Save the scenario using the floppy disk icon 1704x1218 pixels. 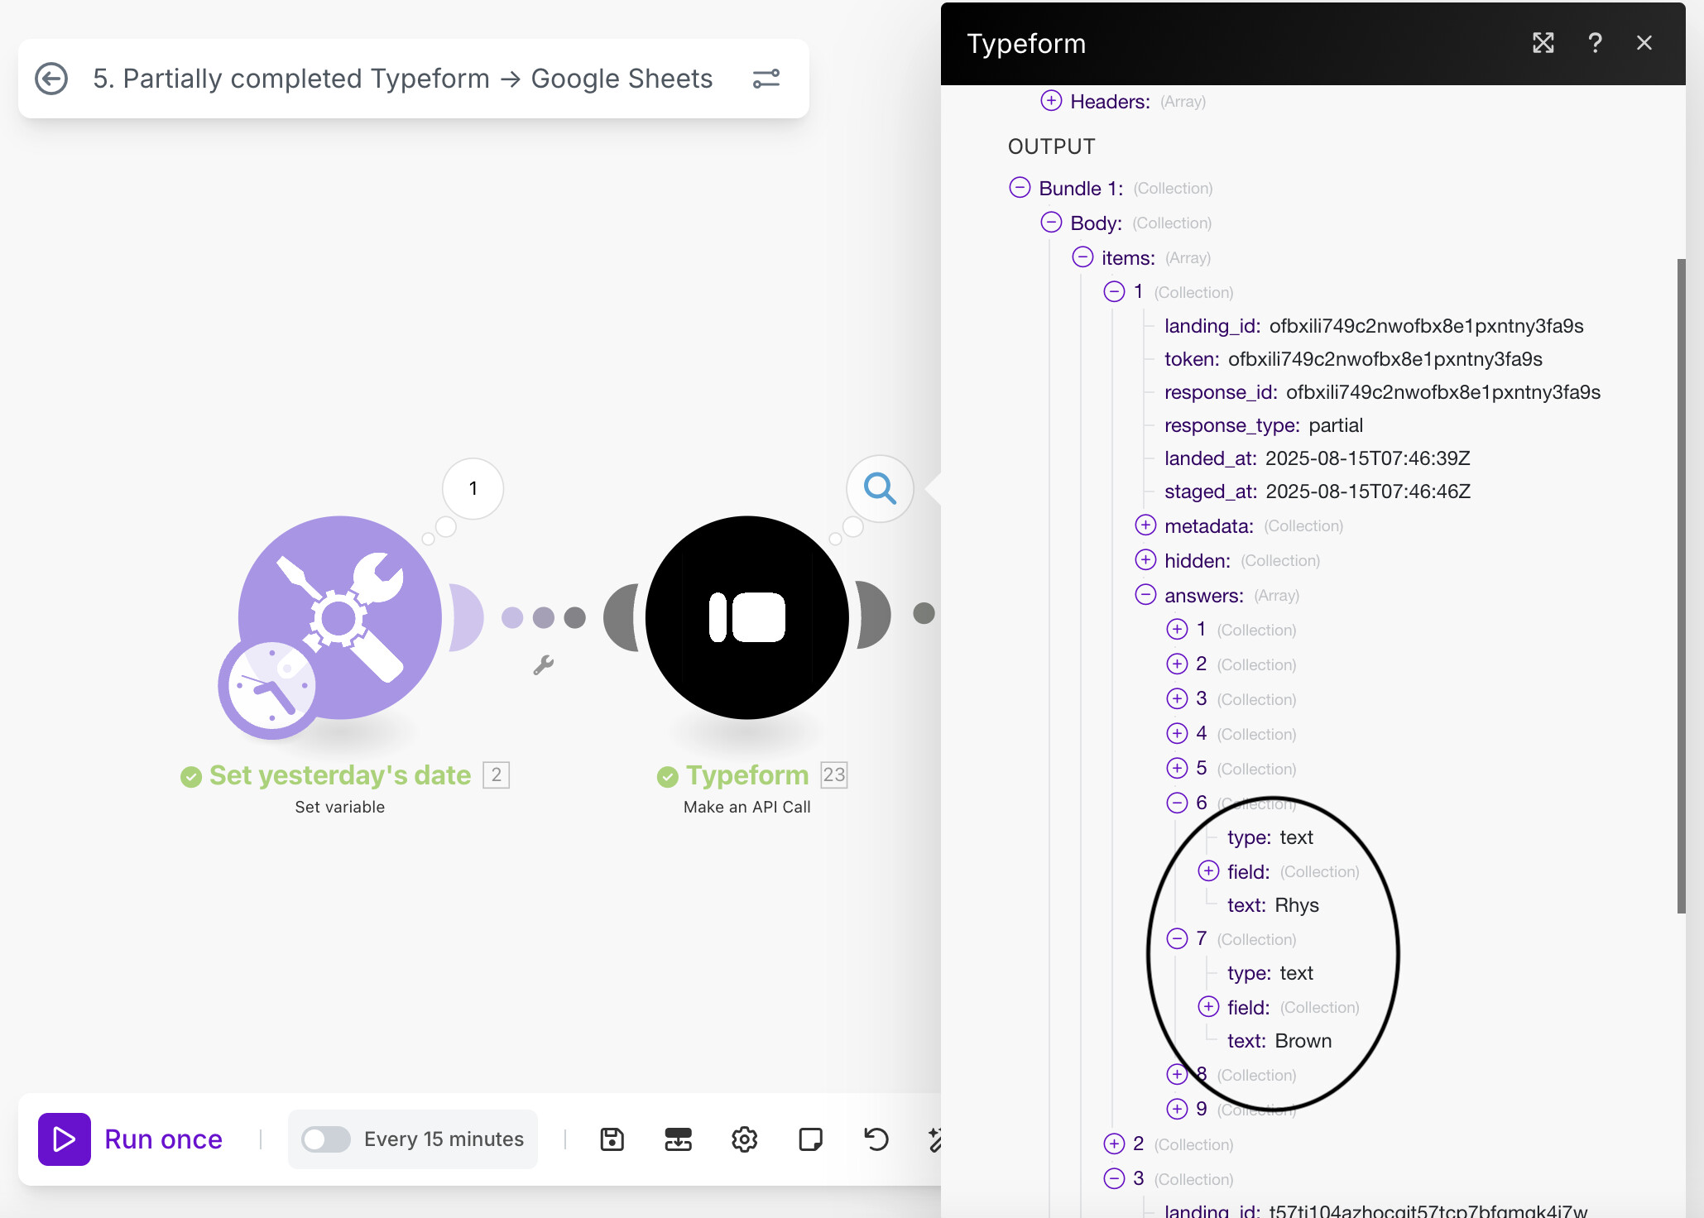click(x=612, y=1139)
